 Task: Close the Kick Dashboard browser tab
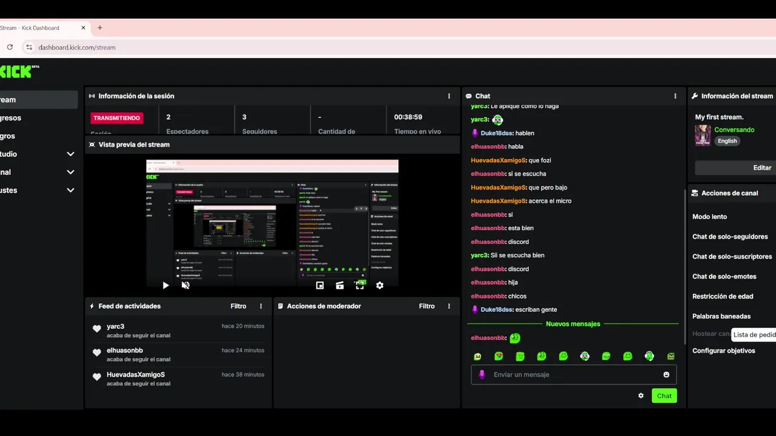pyautogui.click(x=83, y=28)
